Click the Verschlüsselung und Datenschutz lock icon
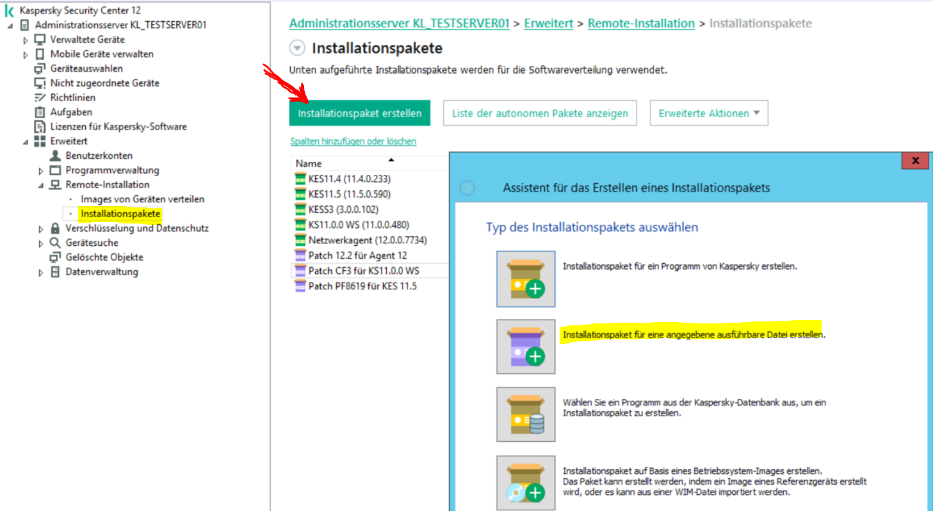The image size is (933, 511). click(x=55, y=229)
